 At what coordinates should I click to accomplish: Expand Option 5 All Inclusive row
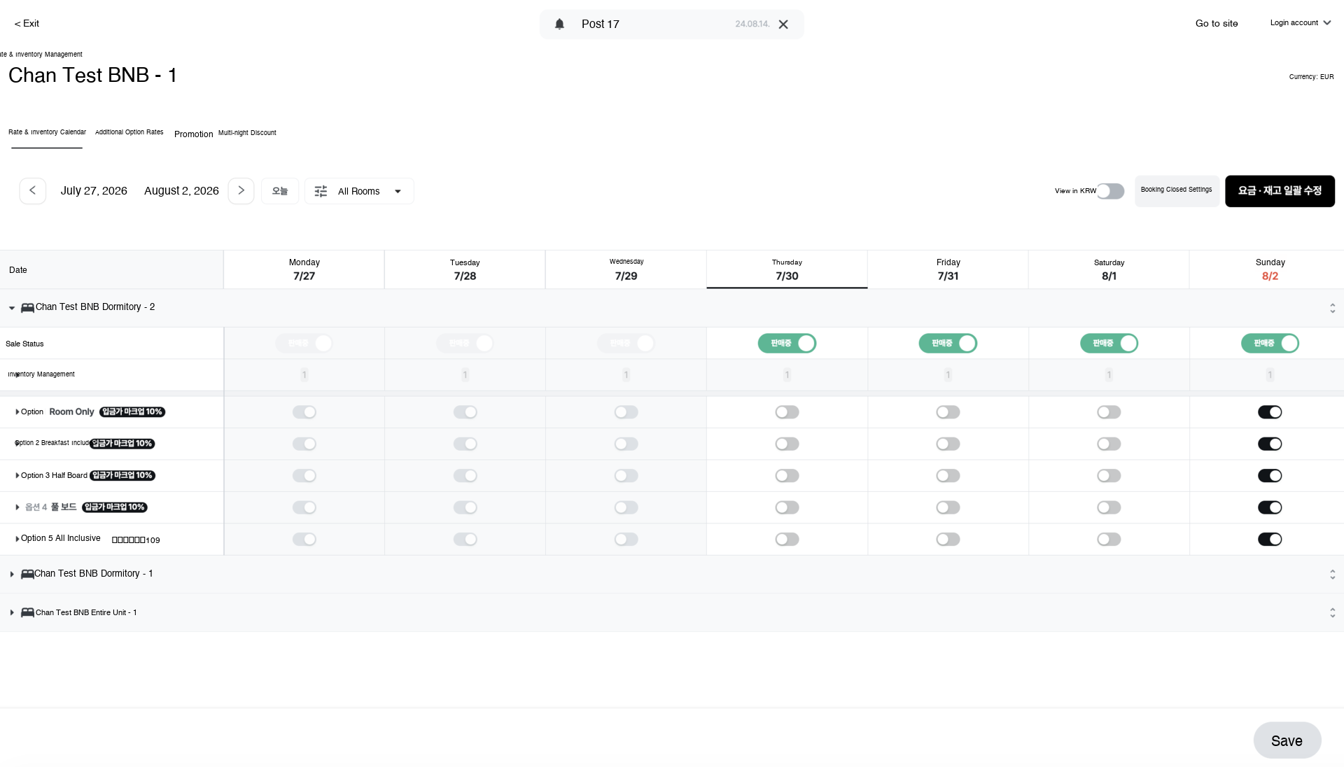[17, 539]
